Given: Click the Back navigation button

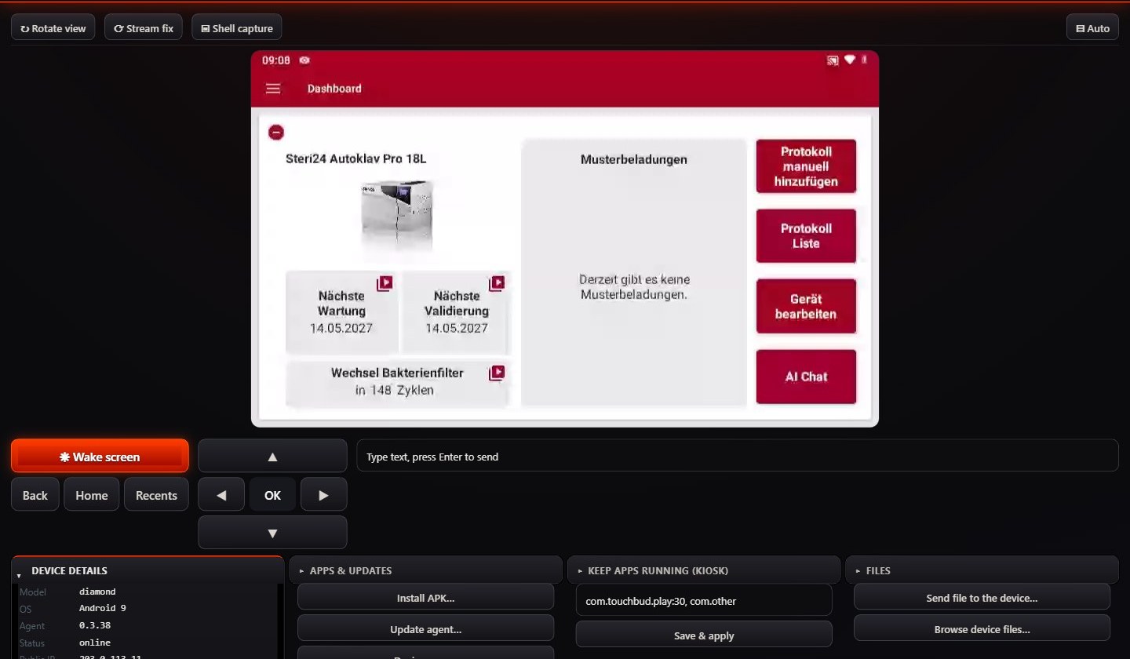Looking at the screenshot, I should click(x=35, y=495).
